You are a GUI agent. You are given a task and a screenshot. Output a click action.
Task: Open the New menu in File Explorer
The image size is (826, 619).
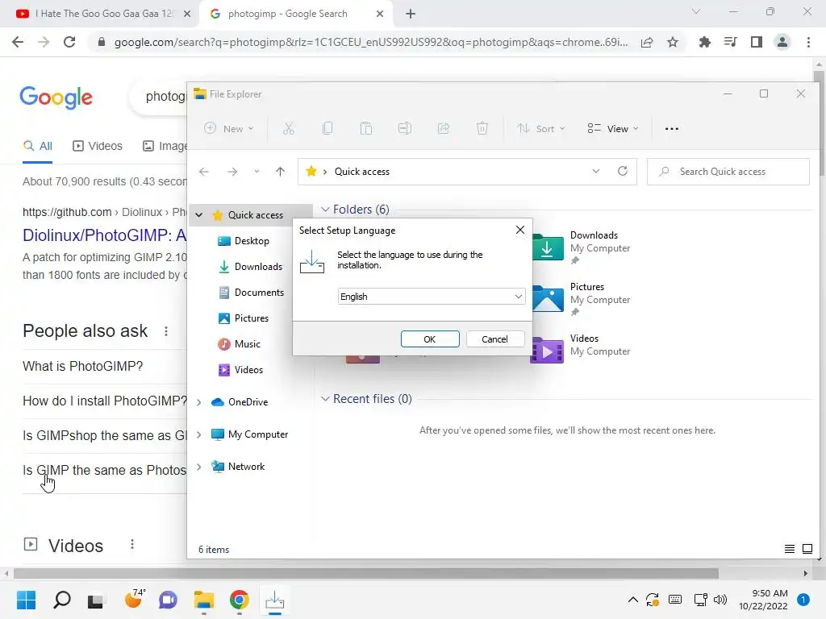coord(228,128)
